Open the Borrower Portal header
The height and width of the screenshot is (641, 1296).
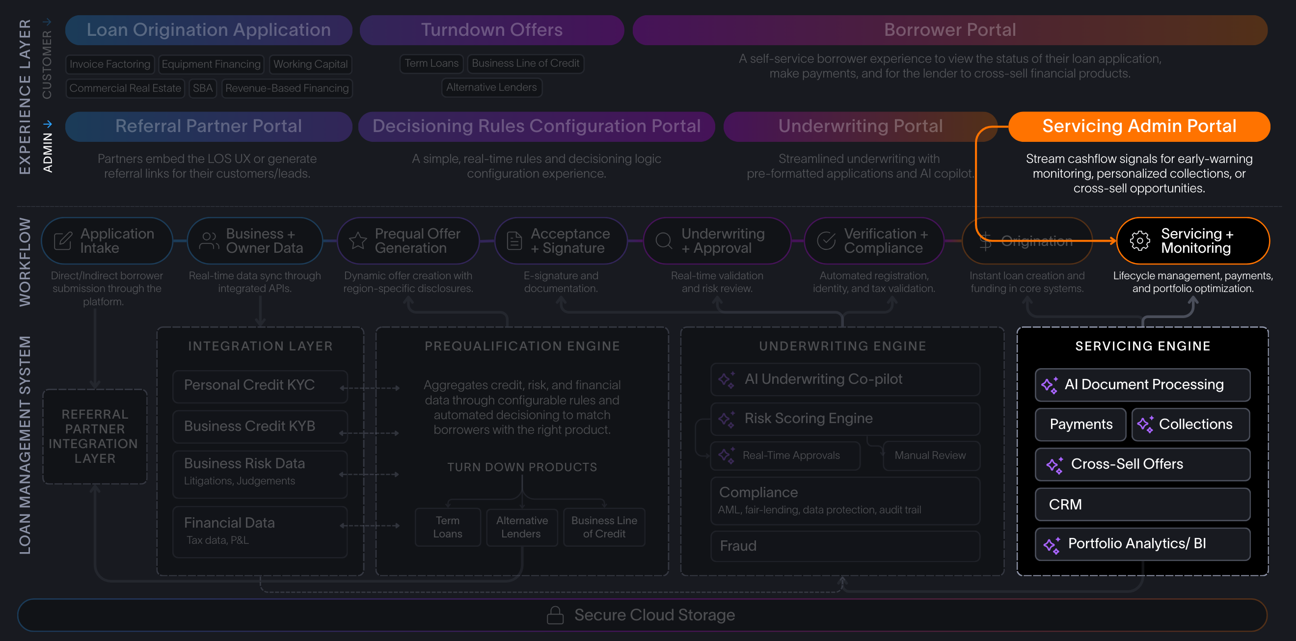[950, 29]
